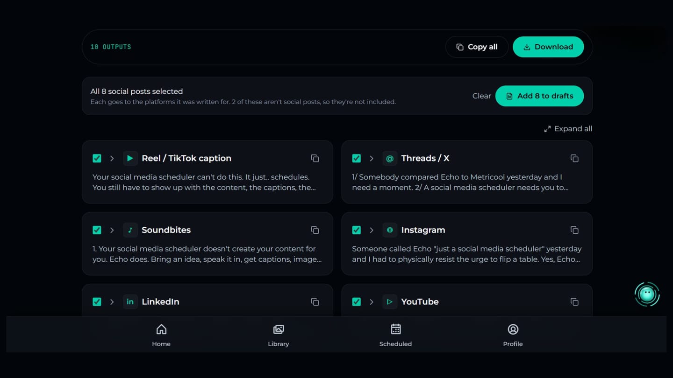Click the YouTube card title
This screenshot has height=378, width=673.
[x=420, y=301]
